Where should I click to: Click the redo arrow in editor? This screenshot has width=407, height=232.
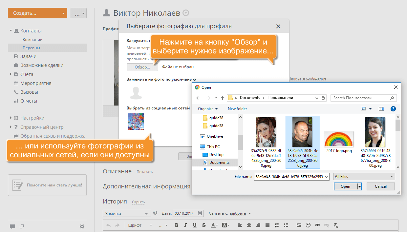[x=118, y=225]
